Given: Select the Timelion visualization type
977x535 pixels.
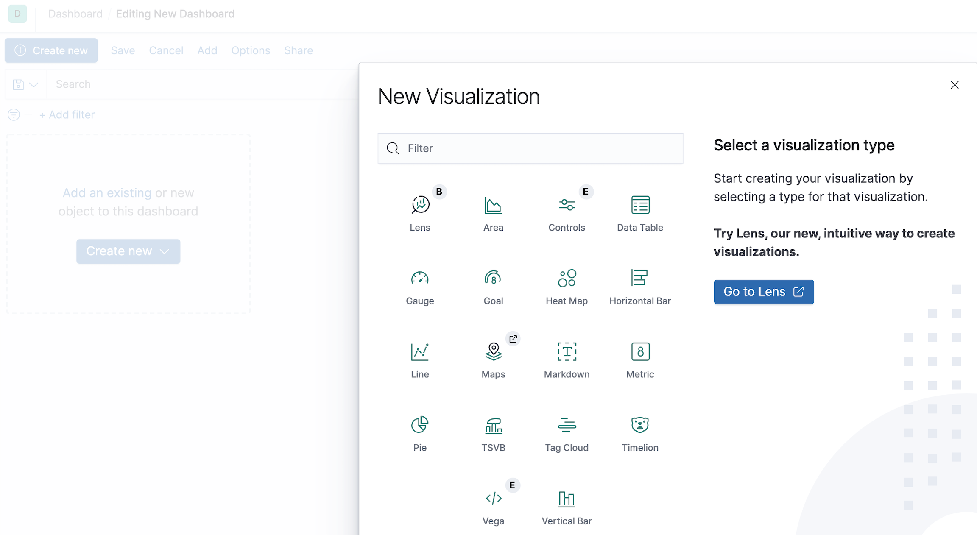Looking at the screenshot, I should coord(640,432).
